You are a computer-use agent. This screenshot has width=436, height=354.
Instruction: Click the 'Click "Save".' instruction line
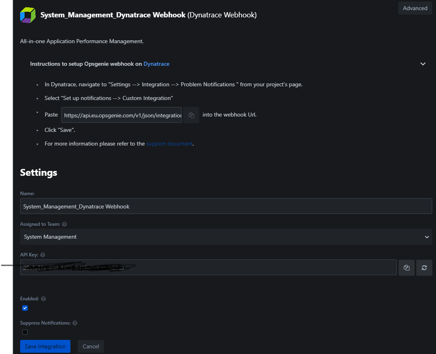pyautogui.click(x=60, y=130)
